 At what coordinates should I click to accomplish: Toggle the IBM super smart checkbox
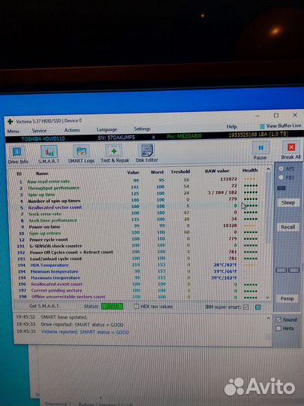246,307
